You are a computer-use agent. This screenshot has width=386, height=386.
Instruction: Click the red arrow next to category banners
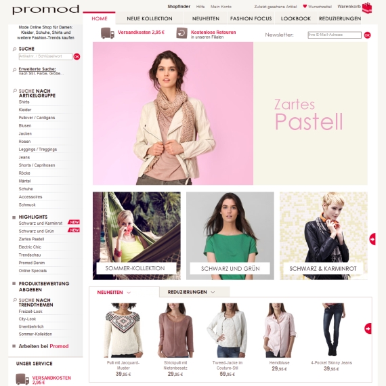tap(372, 239)
